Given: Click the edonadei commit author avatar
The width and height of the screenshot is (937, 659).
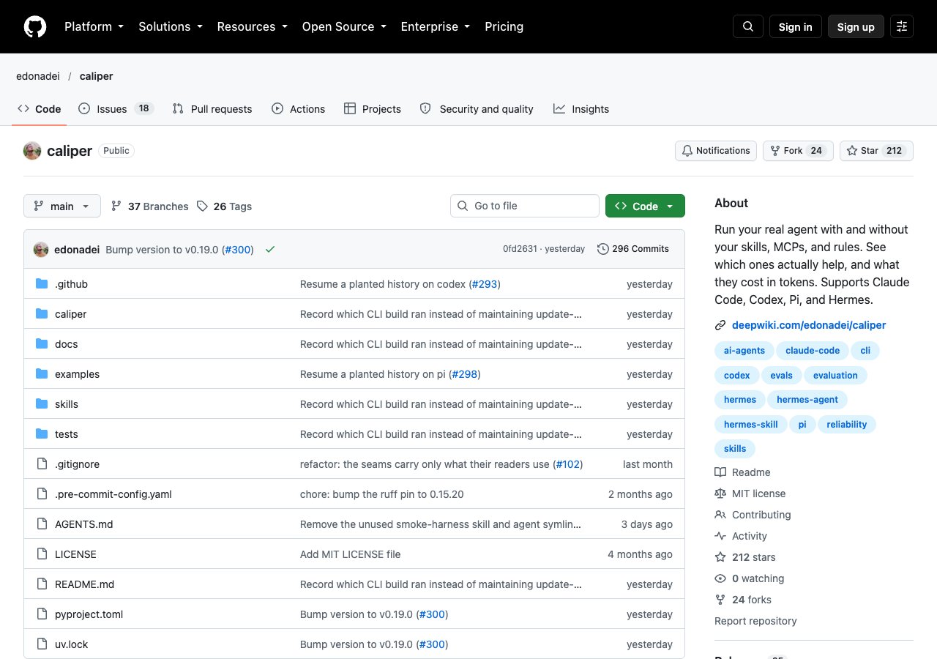Looking at the screenshot, I should coord(41,249).
